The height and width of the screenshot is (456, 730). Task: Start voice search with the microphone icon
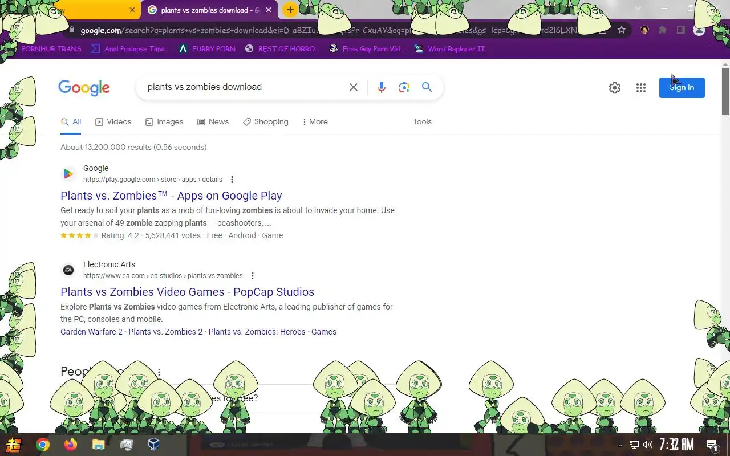pyautogui.click(x=382, y=87)
